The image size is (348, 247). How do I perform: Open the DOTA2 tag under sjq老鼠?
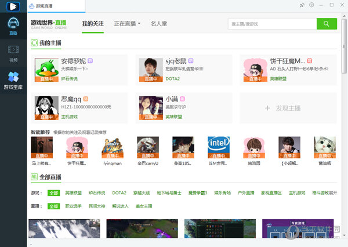(x=173, y=79)
